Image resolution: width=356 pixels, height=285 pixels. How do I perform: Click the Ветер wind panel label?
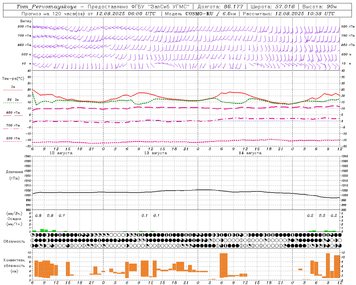pyautogui.click(x=26, y=21)
